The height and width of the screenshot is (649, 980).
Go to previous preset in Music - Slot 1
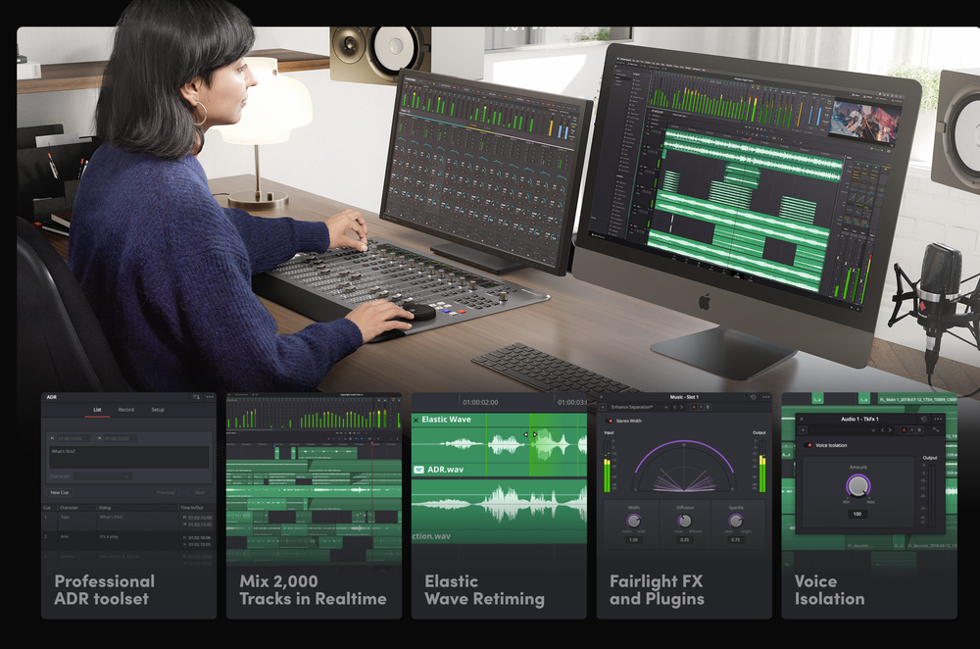pyautogui.click(x=675, y=407)
